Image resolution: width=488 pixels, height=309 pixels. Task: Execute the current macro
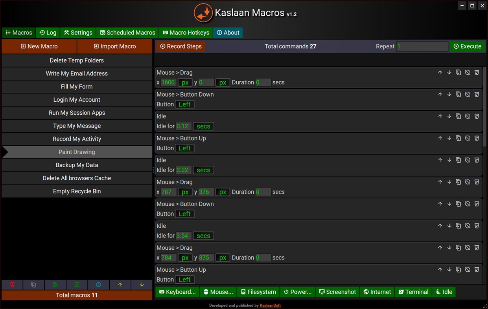pyautogui.click(x=467, y=46)
